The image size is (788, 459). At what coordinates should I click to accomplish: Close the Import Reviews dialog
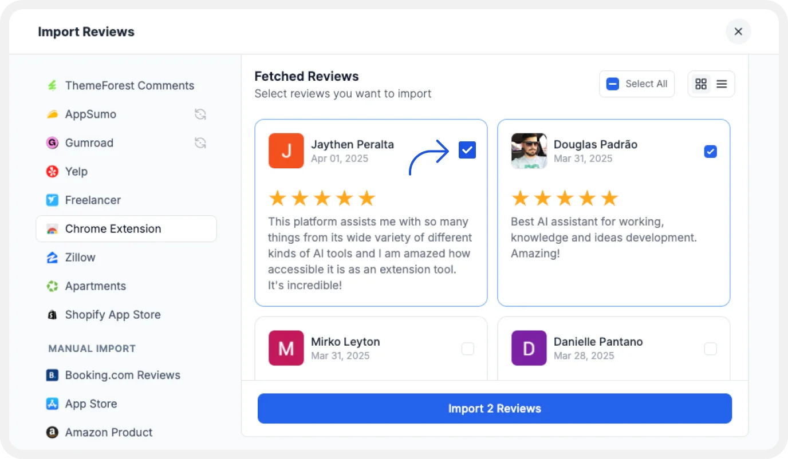click(738, 31)
